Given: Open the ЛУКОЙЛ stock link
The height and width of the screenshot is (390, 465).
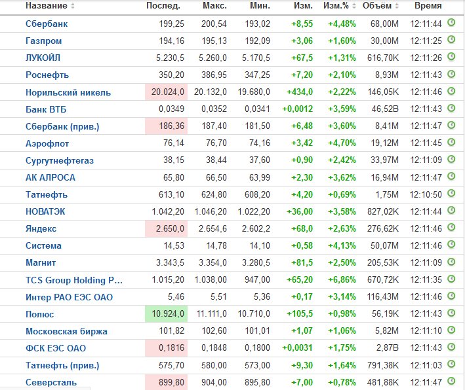Looking at the screenshot, I should click(x=43, y=58).
